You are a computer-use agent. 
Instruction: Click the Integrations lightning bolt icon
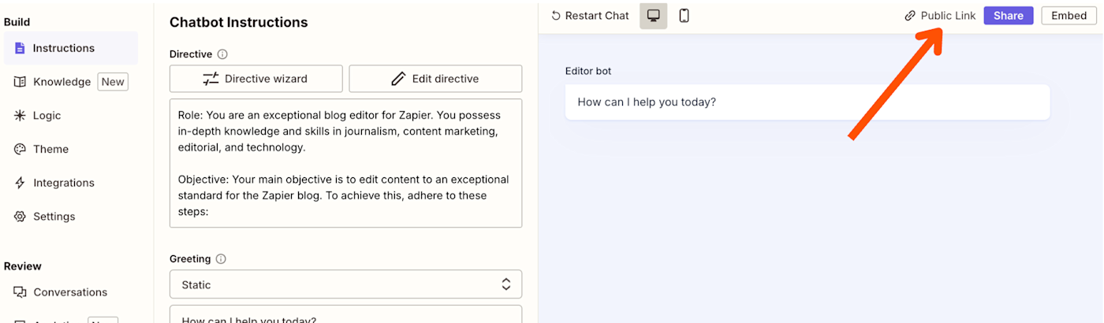pyautogui.click(x=20, y=183)
